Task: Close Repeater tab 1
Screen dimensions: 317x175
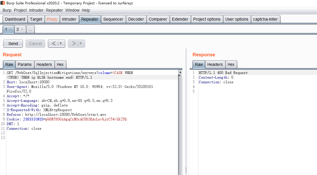Action: 10,30
